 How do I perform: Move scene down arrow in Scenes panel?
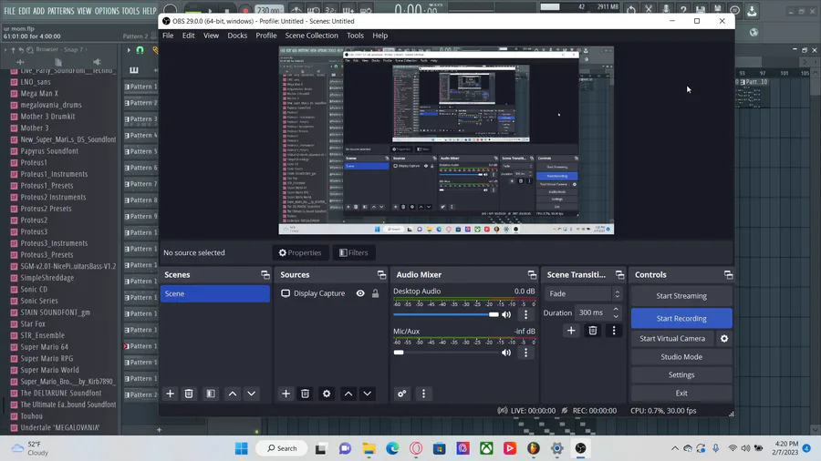click(252, 394)
